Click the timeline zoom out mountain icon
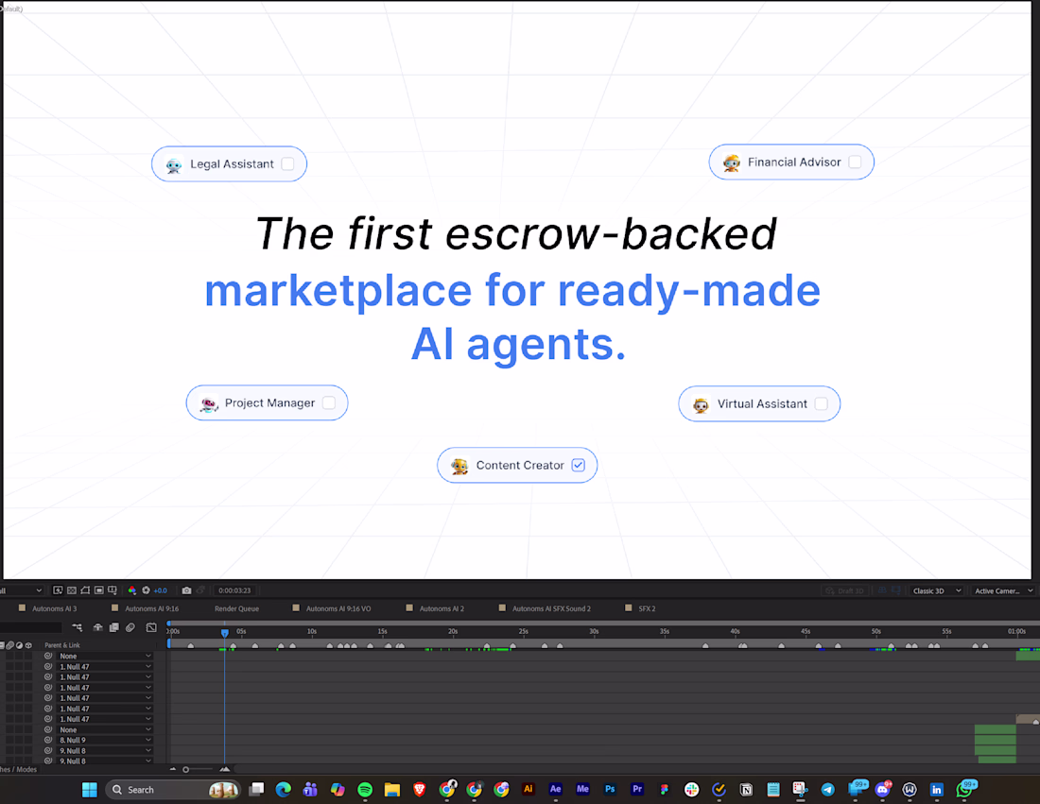The image size is (1040, 804). (173, 769)
